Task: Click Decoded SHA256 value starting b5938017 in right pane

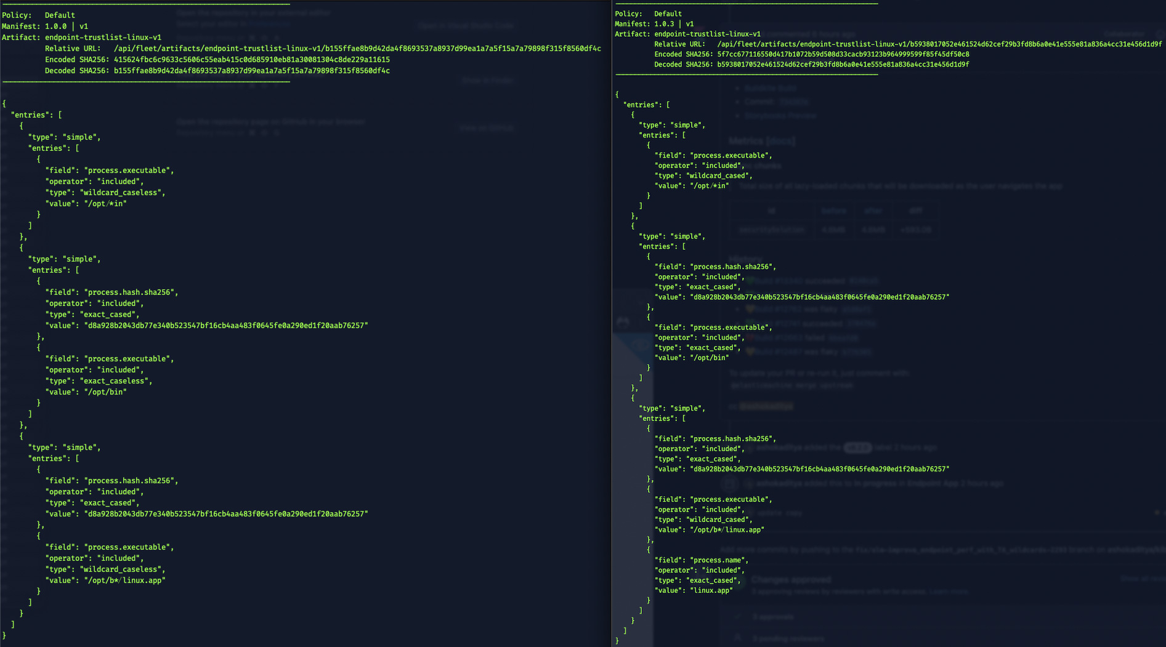Action: (x=843, y=65)
